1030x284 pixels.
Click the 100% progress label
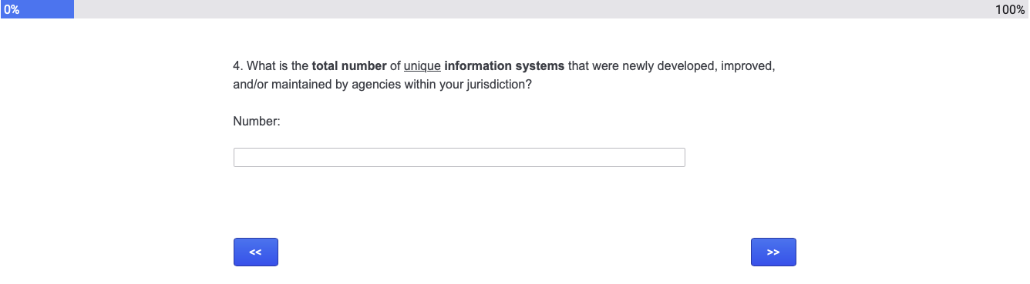[x=1010, y=10]
